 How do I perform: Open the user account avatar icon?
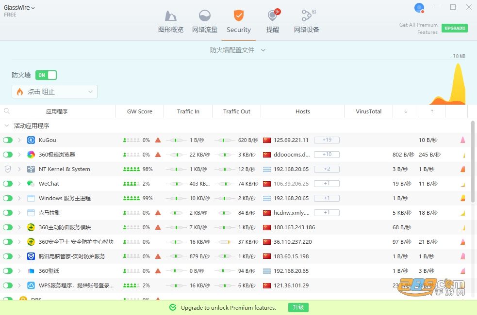pos(419,8)
